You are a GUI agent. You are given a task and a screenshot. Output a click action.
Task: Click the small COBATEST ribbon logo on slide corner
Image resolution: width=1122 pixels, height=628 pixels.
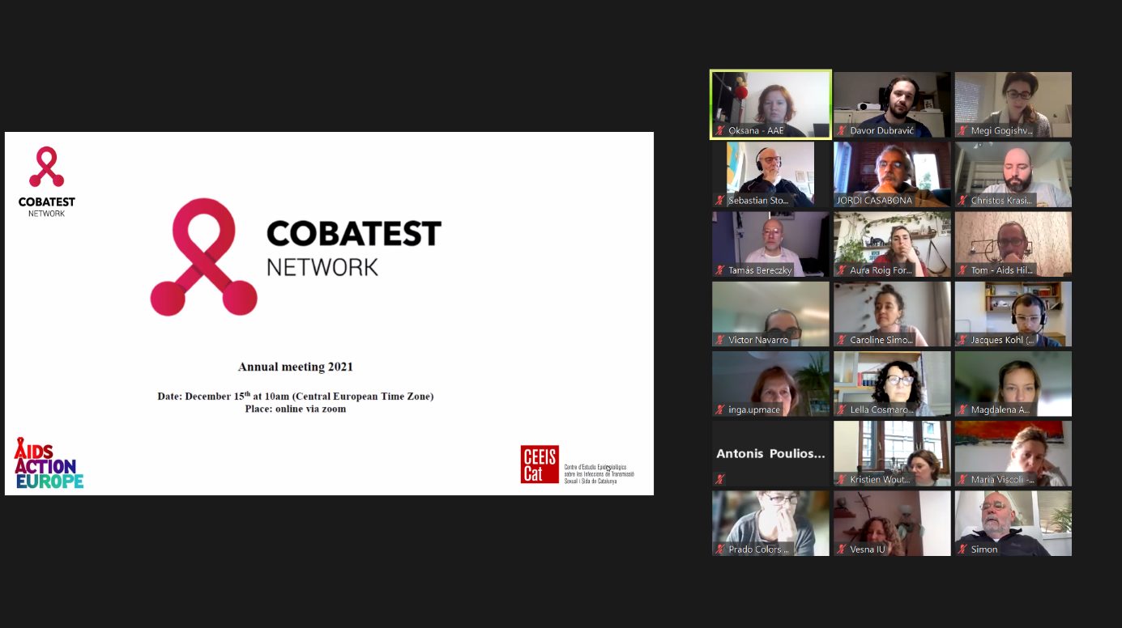[46, 168]
